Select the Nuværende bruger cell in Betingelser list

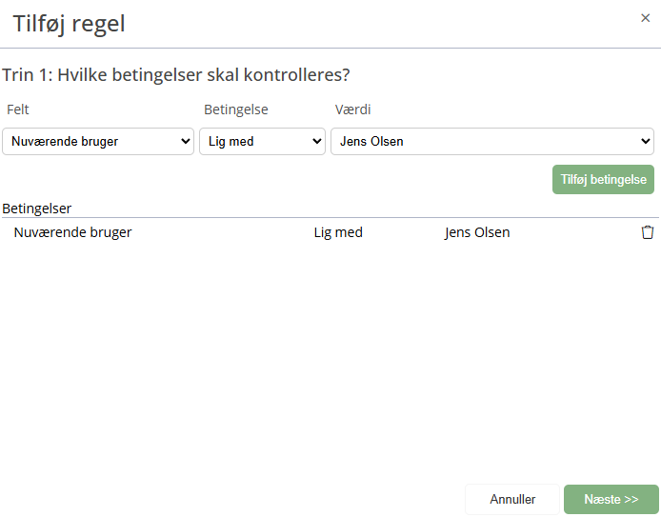coord(72,232)
